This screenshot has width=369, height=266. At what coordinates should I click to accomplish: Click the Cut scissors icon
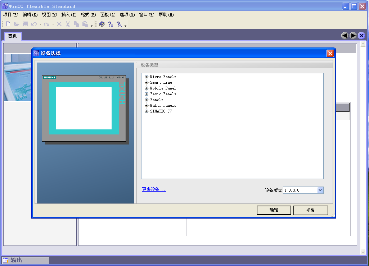click(68, 24)
